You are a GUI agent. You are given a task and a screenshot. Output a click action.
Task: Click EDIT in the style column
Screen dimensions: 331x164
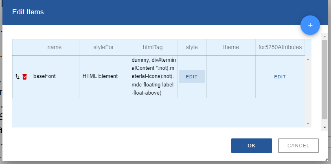pyautogui.click(x=192, y=77)
